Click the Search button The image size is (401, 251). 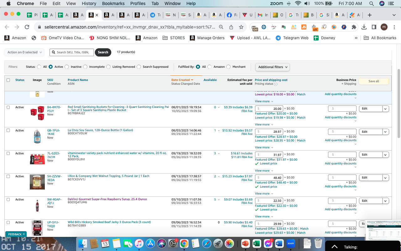click(x=103, y=52)
